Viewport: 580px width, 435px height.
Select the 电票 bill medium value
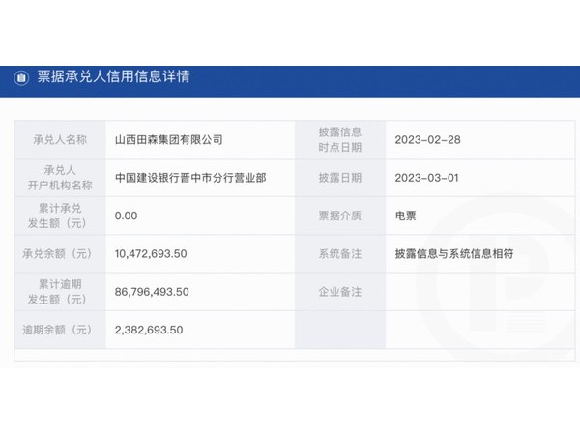(x=405, y=216)
